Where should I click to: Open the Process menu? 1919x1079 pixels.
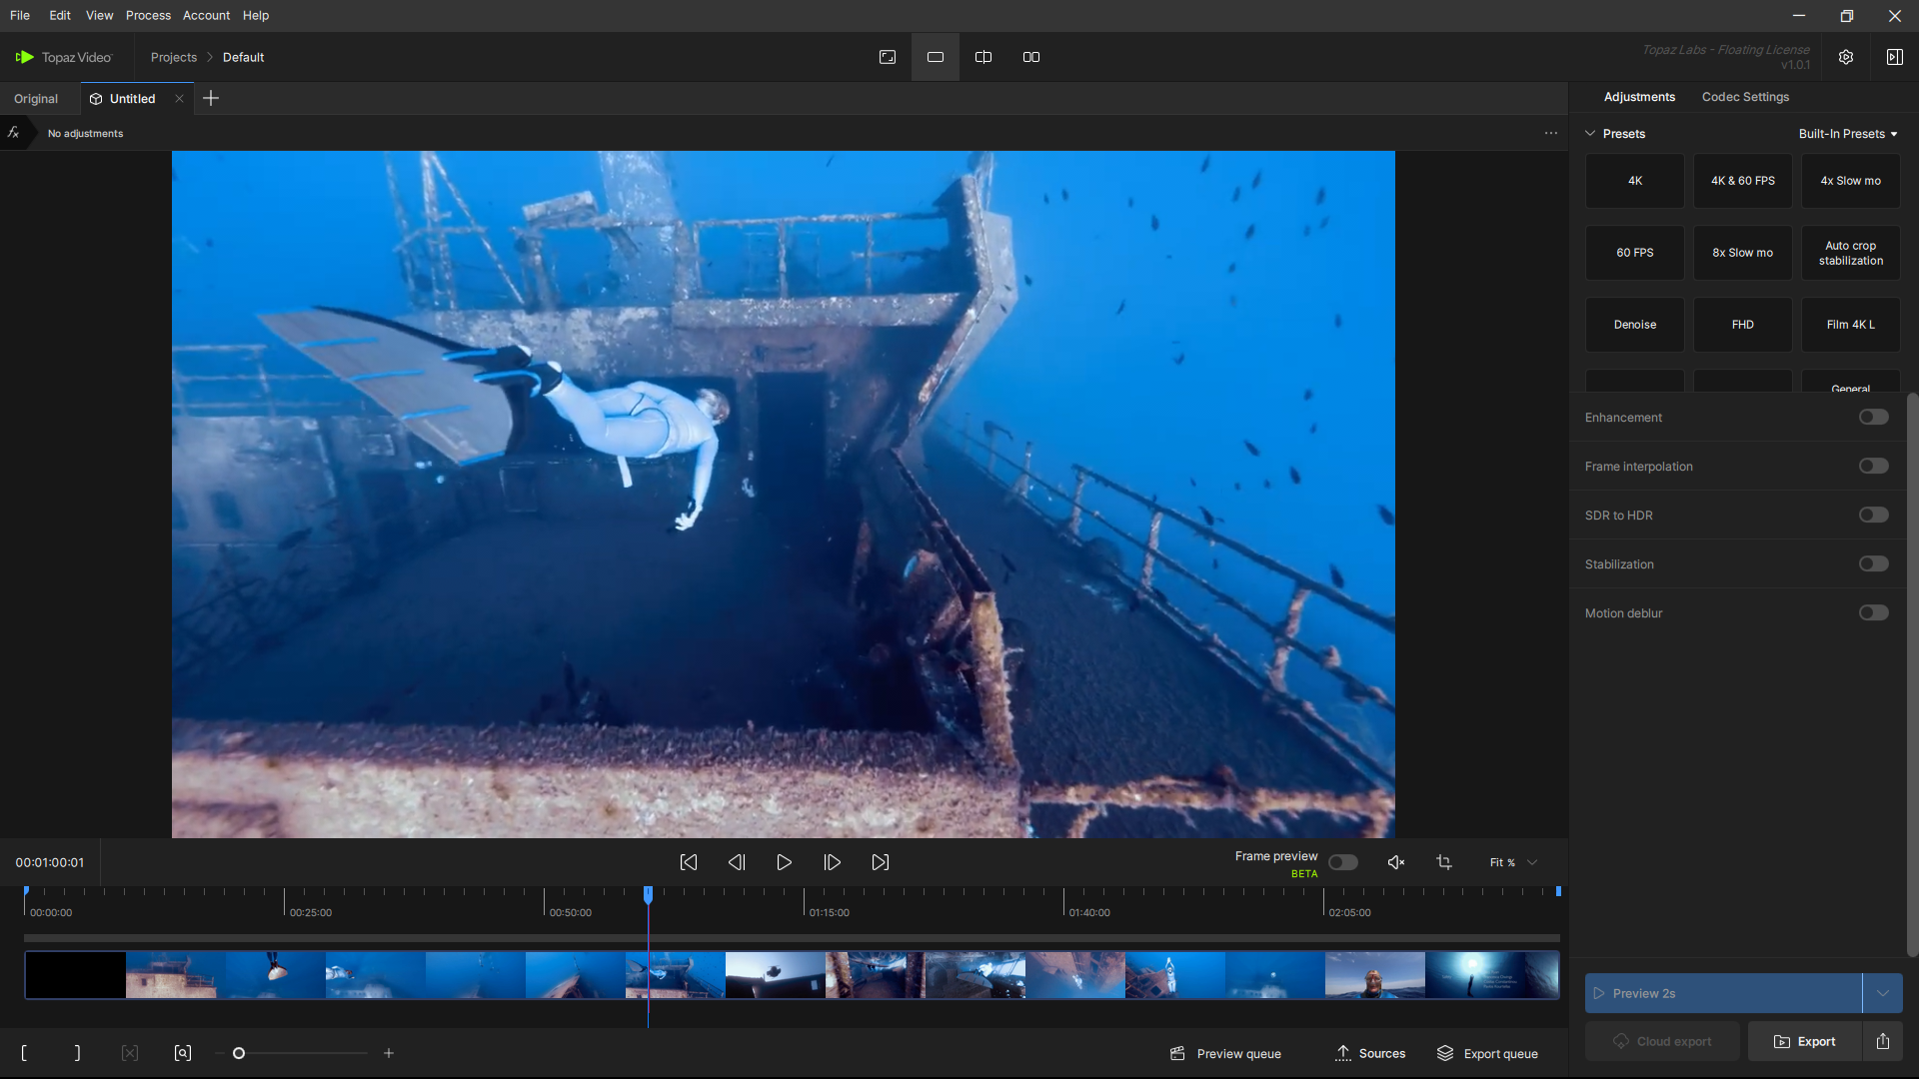tap(148, 15)
